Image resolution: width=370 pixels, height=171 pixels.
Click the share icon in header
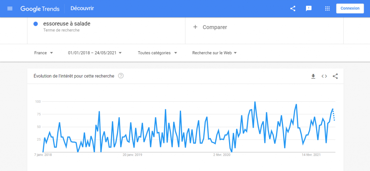pos(293,8)
